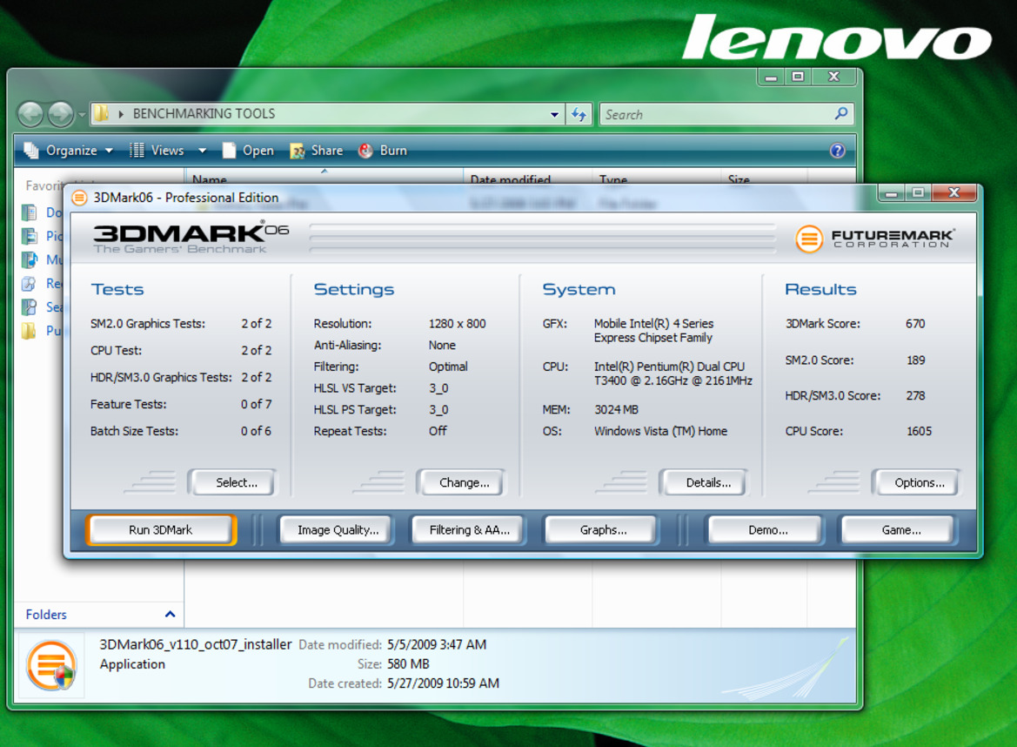Click Open in Explorer toolbar

[x=248, y=151]
